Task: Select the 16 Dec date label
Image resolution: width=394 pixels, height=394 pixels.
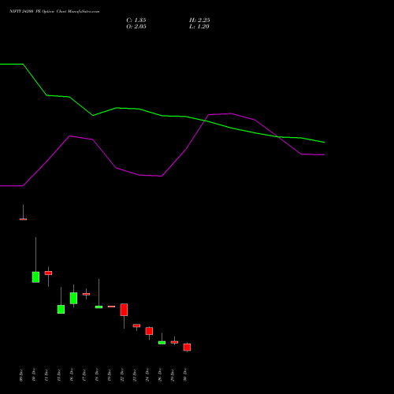Action: [72, 375]
